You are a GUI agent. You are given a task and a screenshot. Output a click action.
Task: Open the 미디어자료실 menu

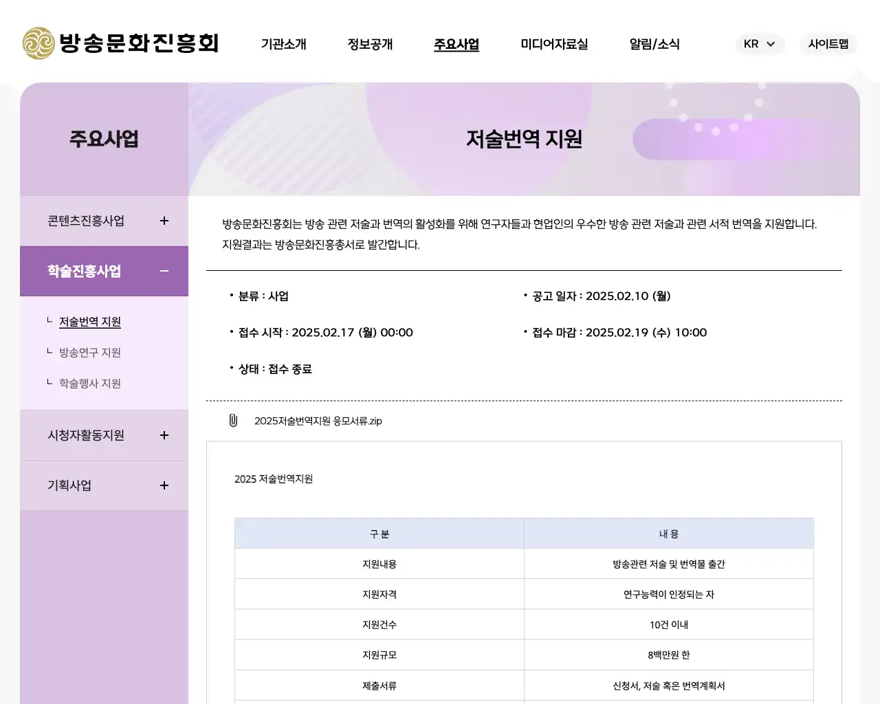point(554,44)
